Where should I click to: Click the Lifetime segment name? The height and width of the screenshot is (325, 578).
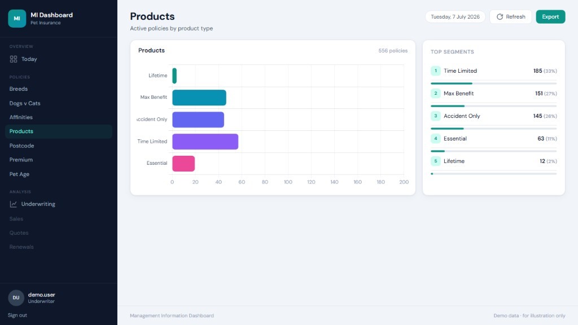[x=454, y=161]
